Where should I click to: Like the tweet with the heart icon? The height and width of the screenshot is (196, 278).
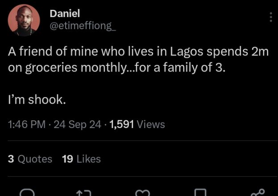coord(142,192)
